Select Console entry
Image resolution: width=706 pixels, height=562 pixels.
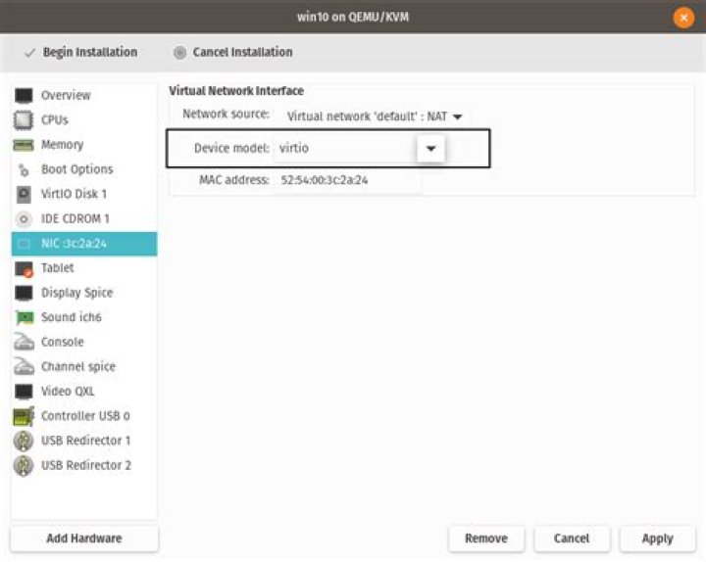click(84, 342)
